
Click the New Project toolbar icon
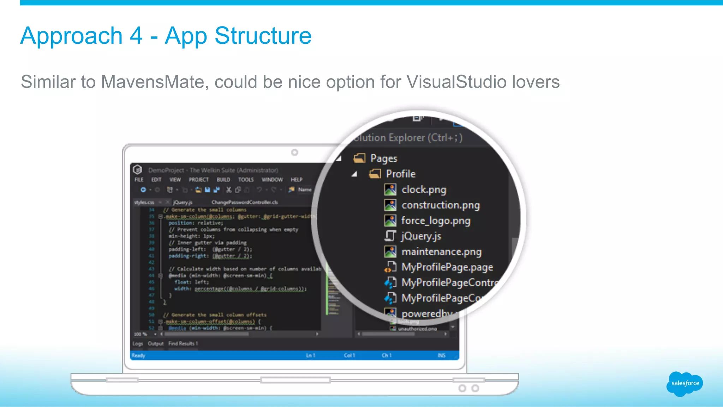[x=170, y=190]
